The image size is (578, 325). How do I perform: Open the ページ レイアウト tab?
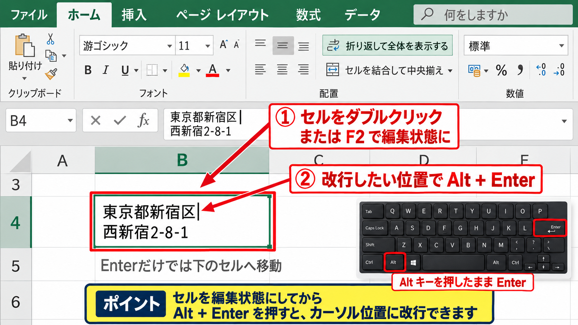click(222, 15)
